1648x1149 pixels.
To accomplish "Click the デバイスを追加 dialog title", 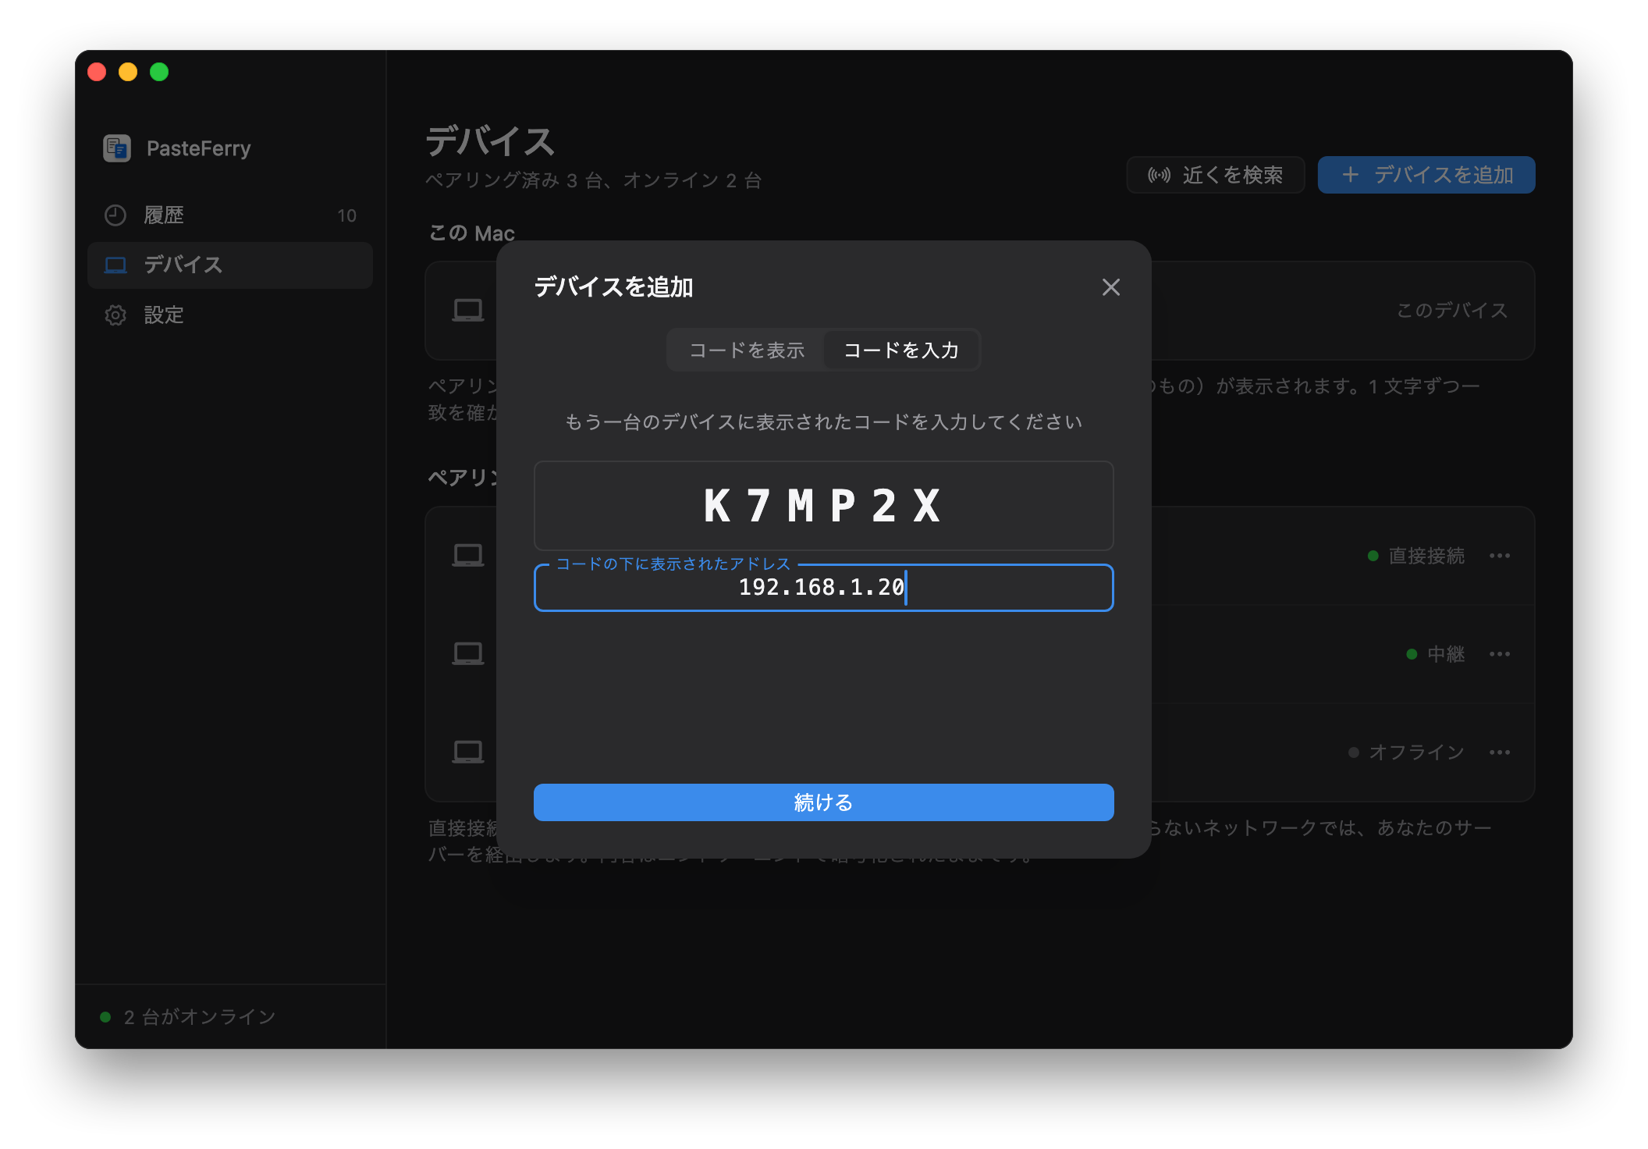I will (613, 287).
